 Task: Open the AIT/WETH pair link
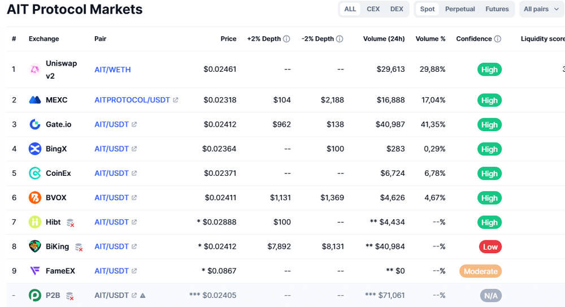pyautogui.click(x=112, y=70)
